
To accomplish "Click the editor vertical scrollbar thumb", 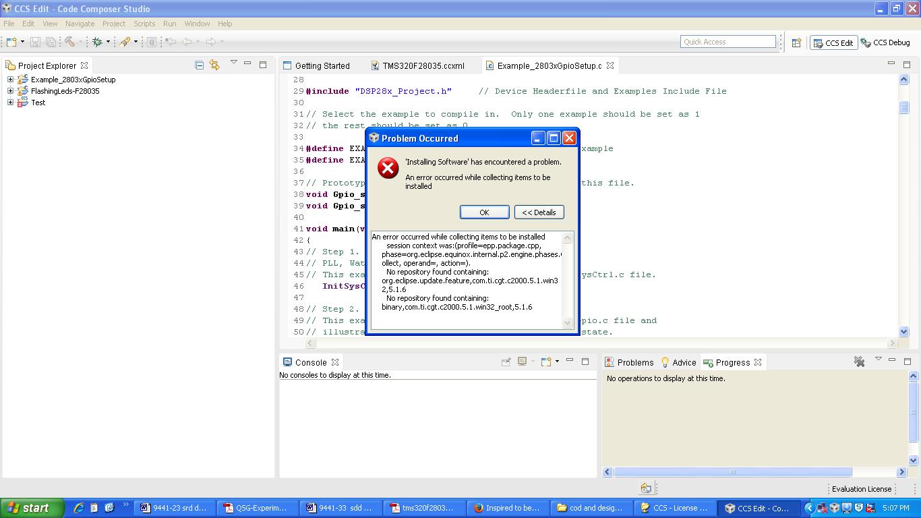I will pyautogui.click(x=903, y=107).
